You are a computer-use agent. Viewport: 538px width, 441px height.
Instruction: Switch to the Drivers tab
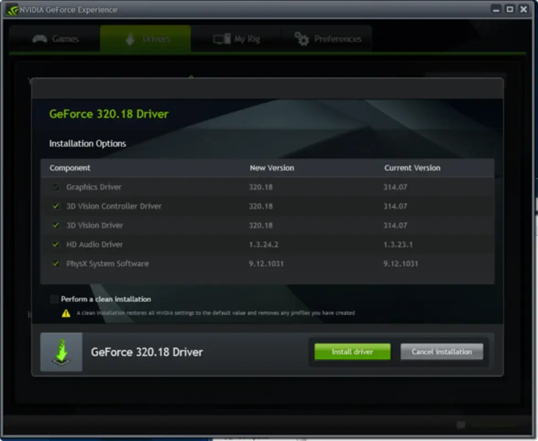point(145,39)
